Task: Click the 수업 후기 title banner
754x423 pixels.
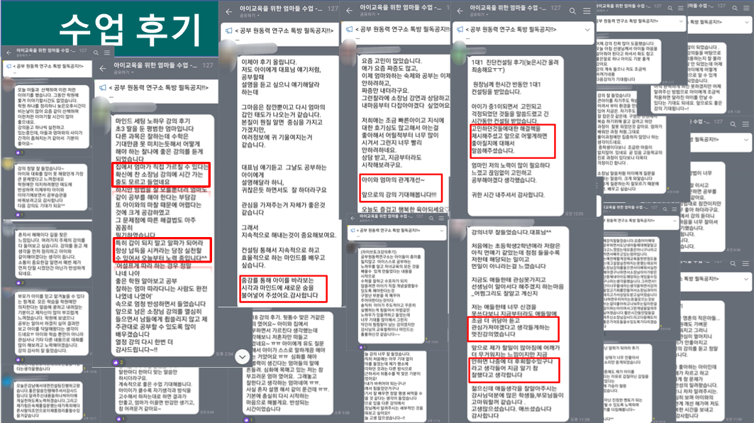Action: [x=110, y=26]
